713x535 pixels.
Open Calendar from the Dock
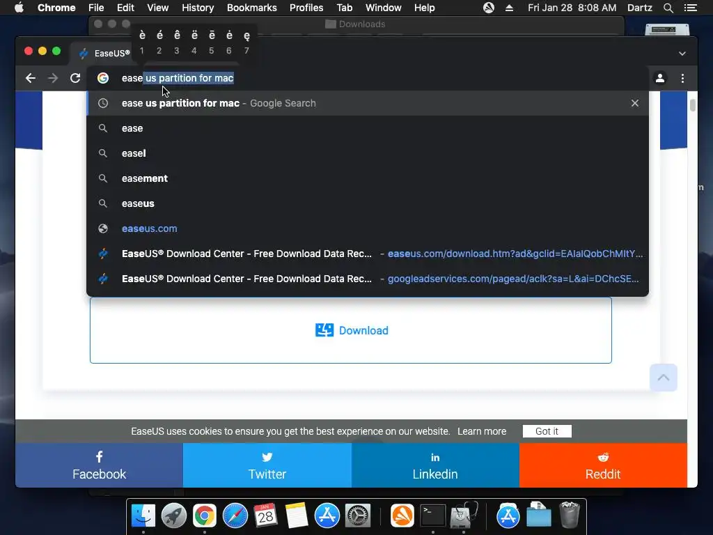[x=265, y=516]
